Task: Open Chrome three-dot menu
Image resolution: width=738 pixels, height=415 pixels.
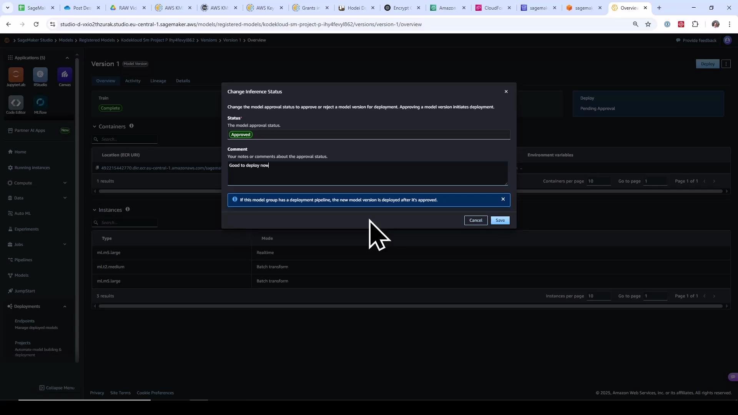Action: pyautogui.click(x=730, y=24)
